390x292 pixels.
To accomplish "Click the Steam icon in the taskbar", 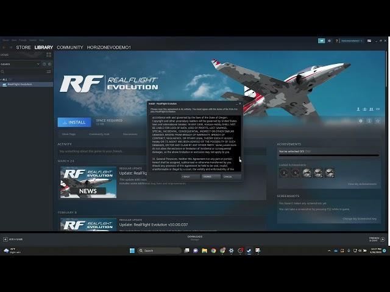I will (x=249, y=251).
